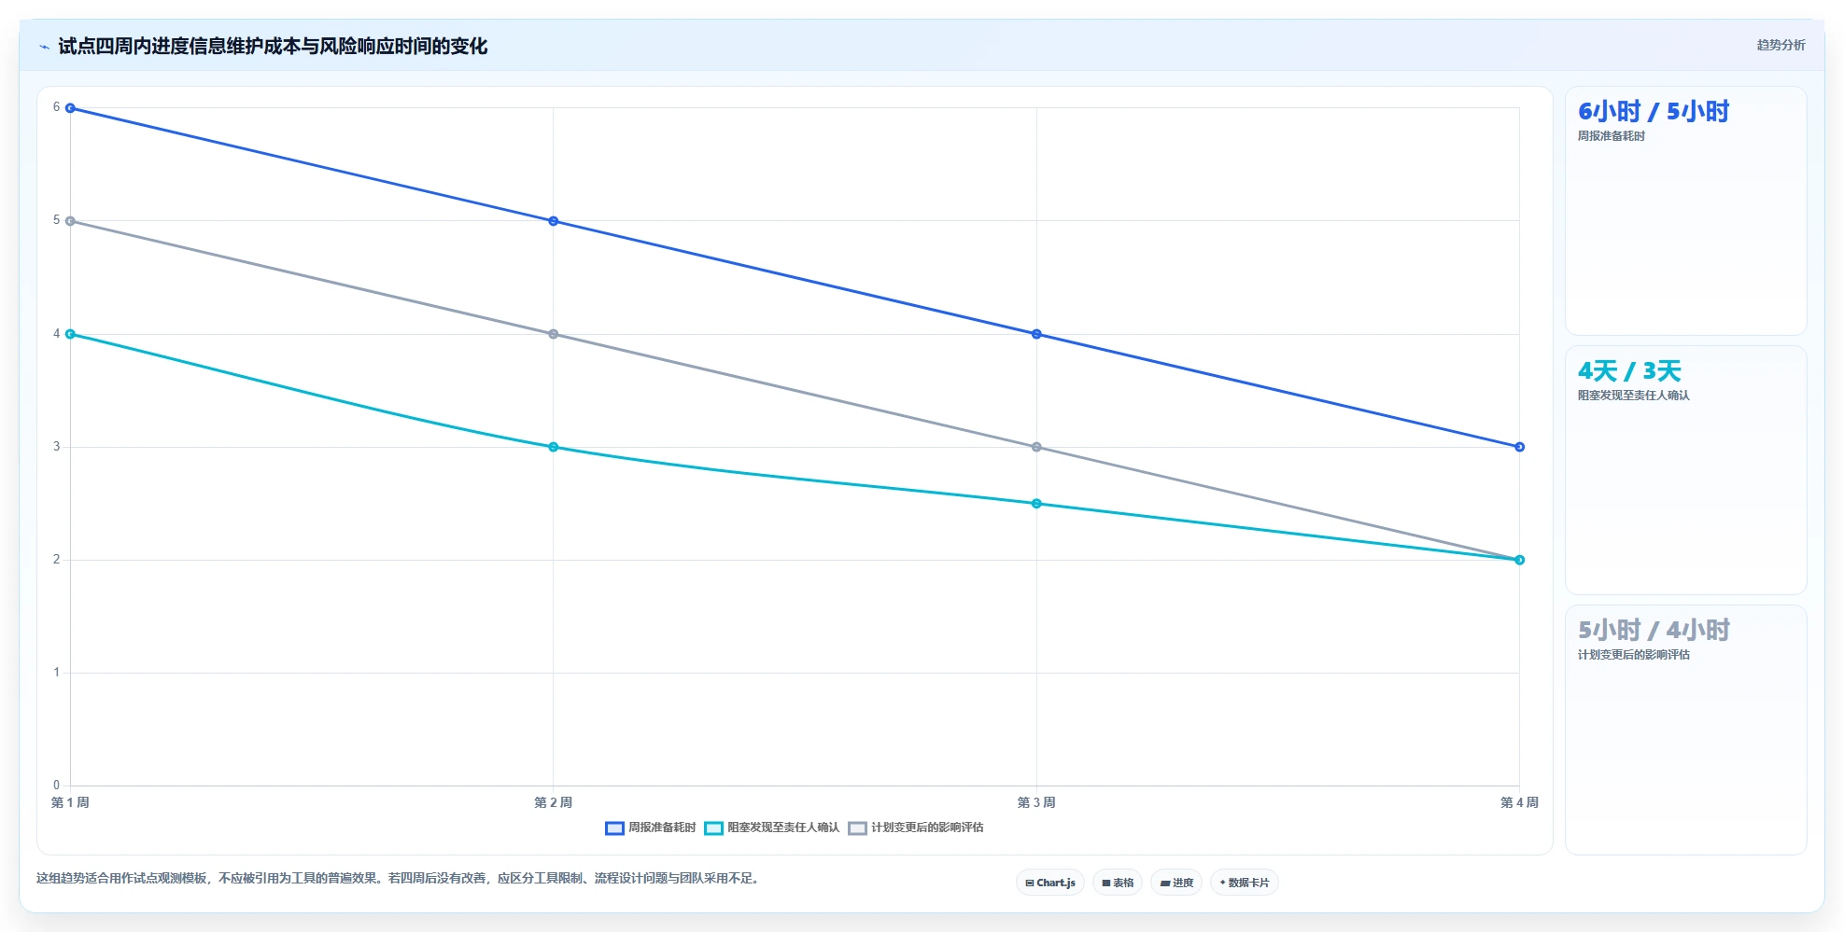Screen dimensions: 1844x932
Task: Select the blue data point at week 4, value 3
Action: click(x=1520, y=447)
